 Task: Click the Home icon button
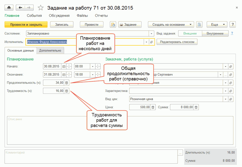click(x=9, y=7)
